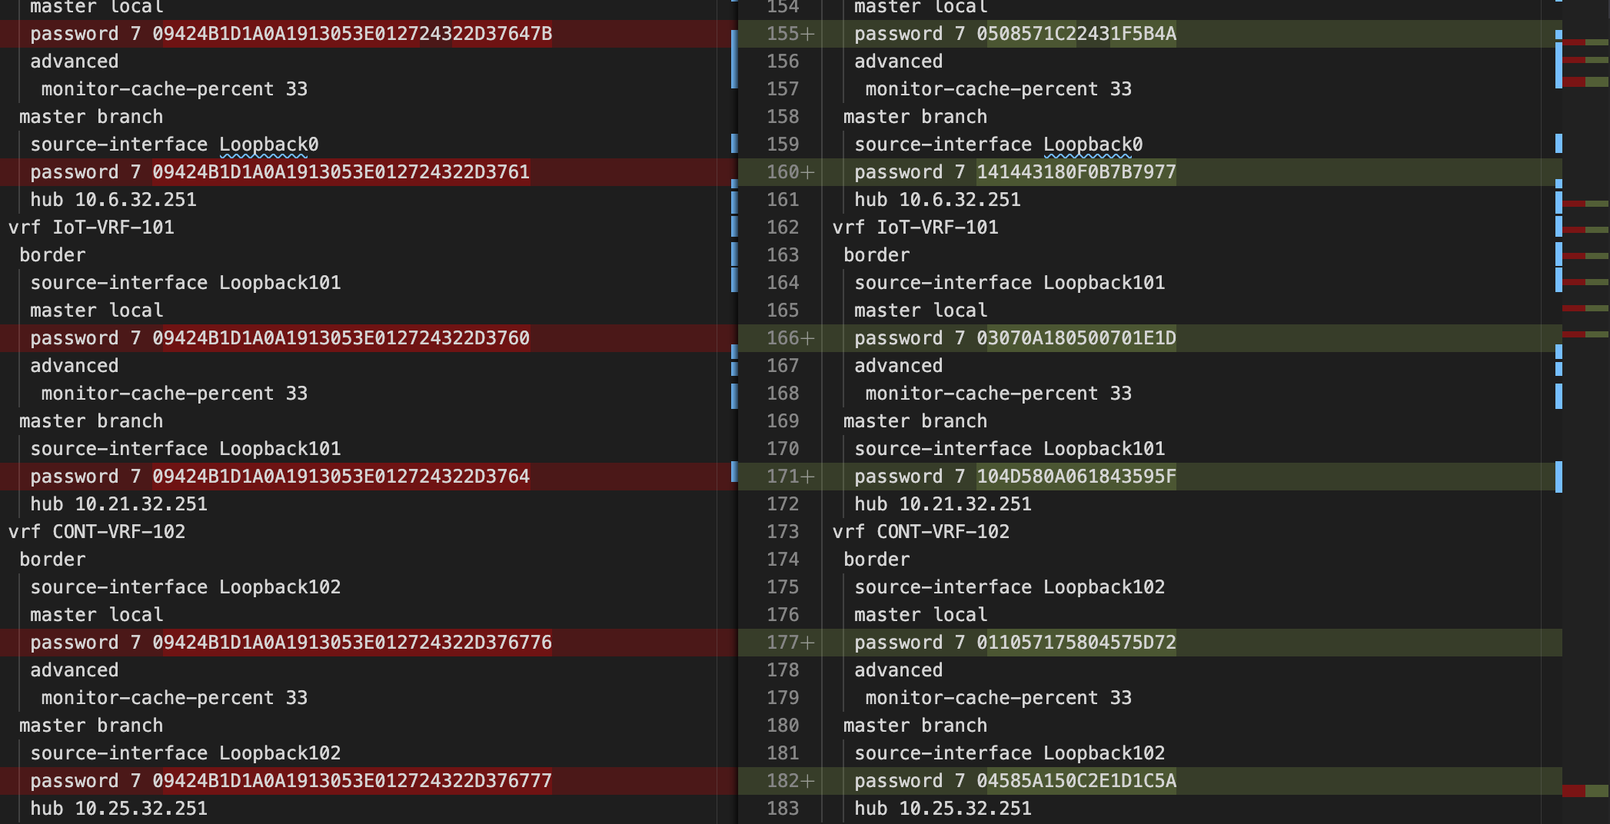
Task: Click 'master branch' on line 158
Action: [915, 117]
